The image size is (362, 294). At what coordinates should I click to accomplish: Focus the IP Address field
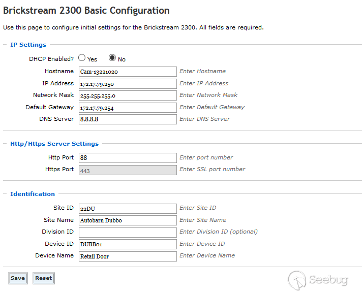(x=128, y=84)
